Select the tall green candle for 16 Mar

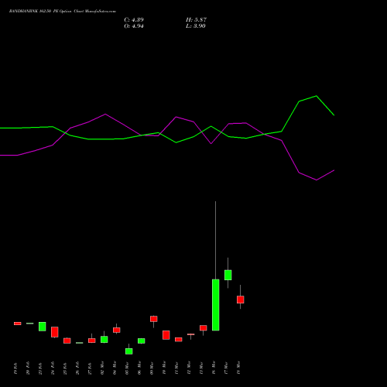tap(216, 305)
